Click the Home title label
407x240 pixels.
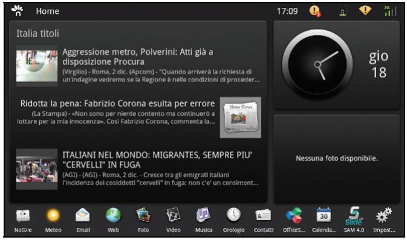[x=48, y=11]
